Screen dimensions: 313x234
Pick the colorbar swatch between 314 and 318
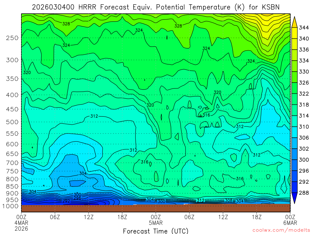(294, 110)
